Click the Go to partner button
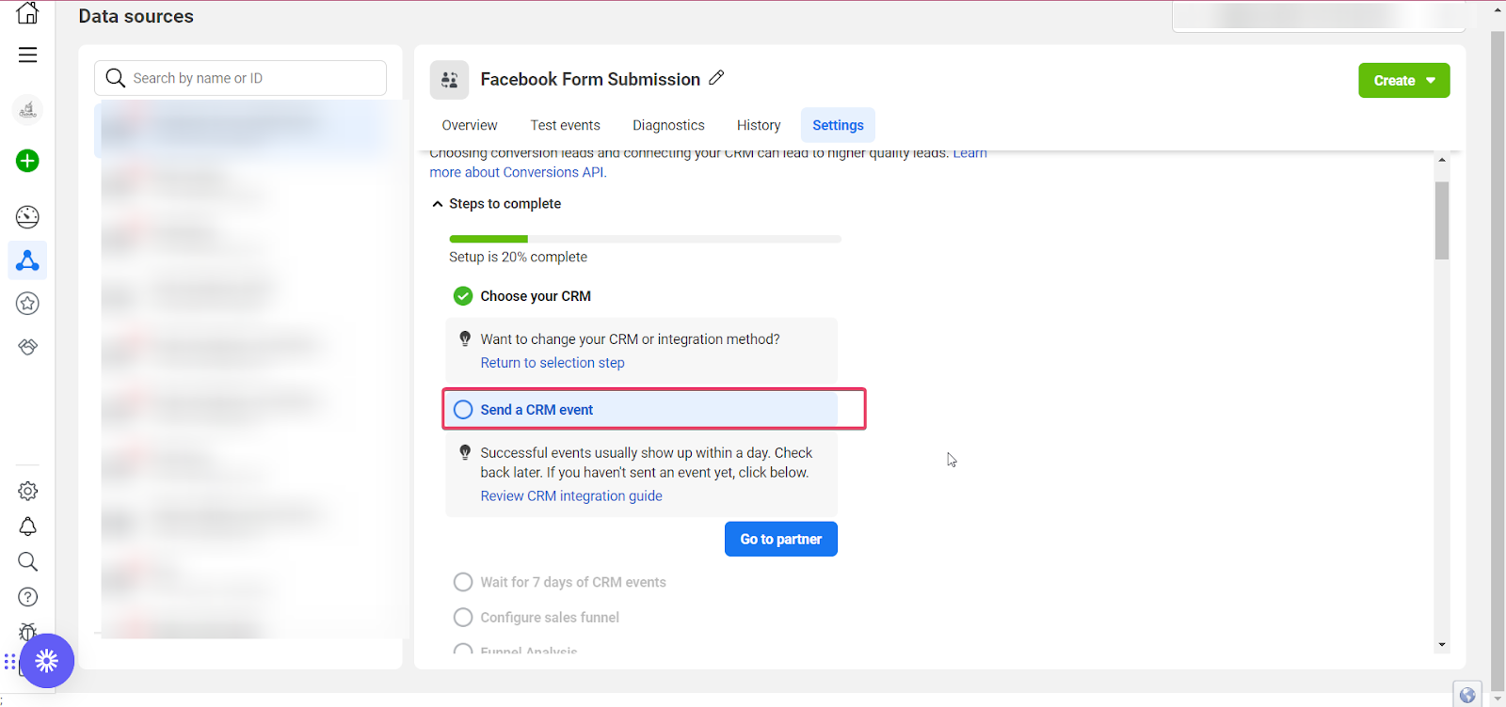This screenshot has height=707, width=1506. 781,539
